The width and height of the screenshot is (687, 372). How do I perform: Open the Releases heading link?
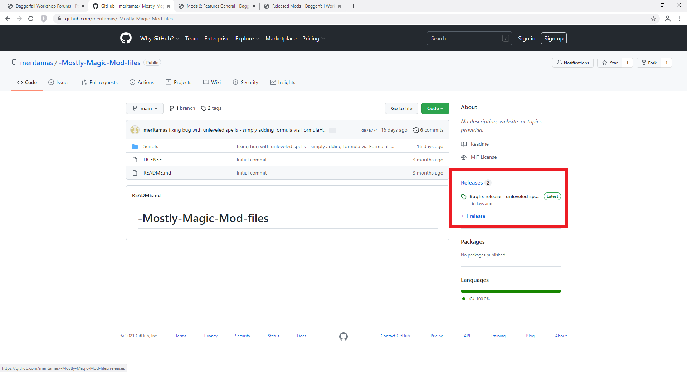(472, 183)
